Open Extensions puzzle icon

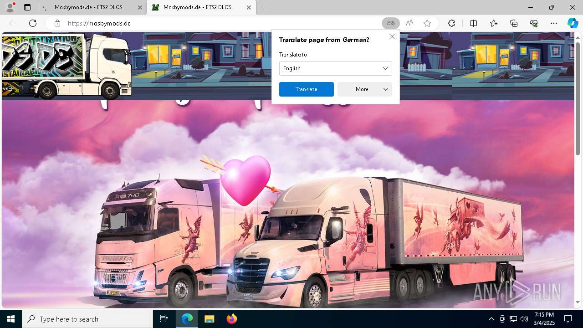[x=451, y=23]
